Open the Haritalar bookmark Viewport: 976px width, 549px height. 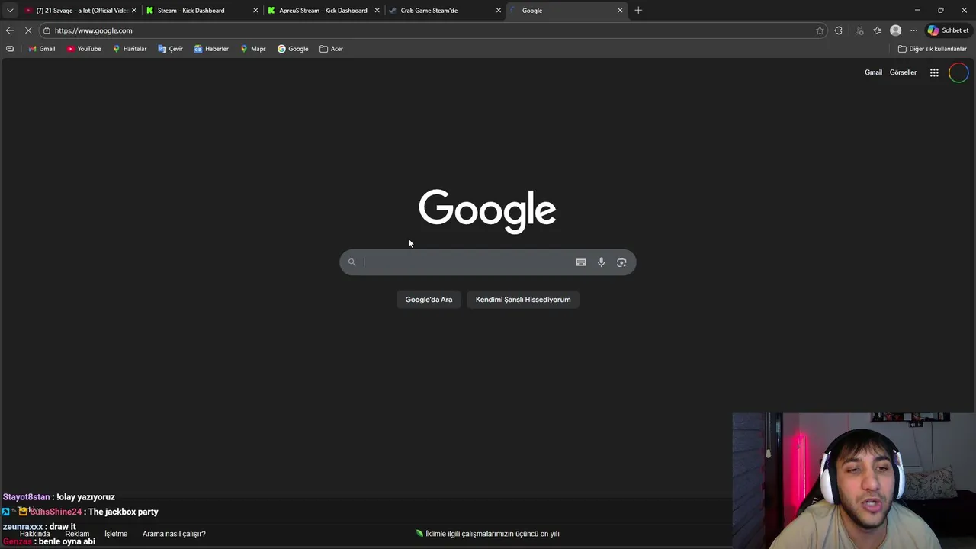point(130,49)
